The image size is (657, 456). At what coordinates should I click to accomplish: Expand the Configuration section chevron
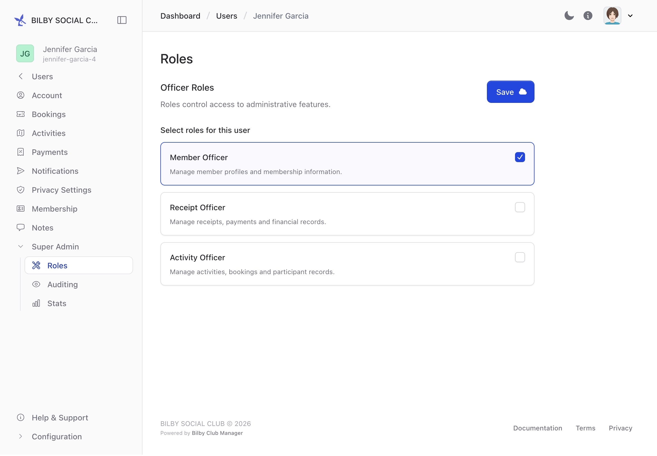tap(21, 436)
